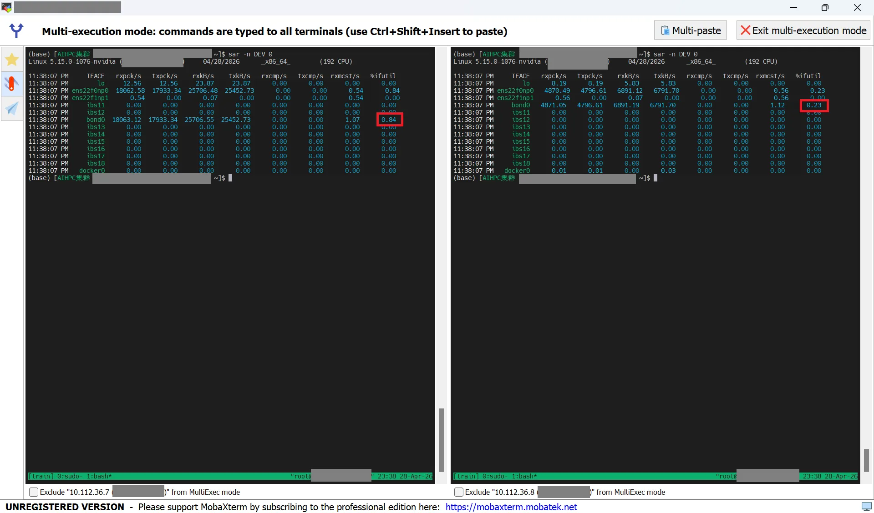Screen dimensions: 874x513
Task: Click the multi-execution fork icon
Action: [16, 30]
